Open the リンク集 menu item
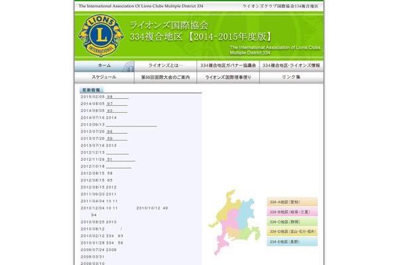 (291, 78)
